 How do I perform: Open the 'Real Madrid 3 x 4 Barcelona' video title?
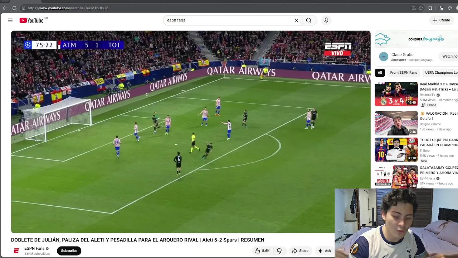click(439, 87)
